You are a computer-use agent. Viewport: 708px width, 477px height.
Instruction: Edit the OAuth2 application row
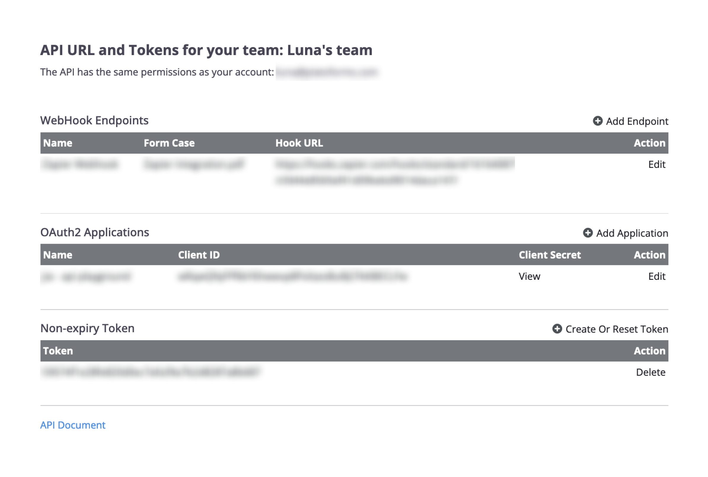[x=656, y=276]
